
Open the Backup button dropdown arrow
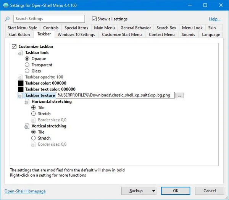(153, 191)
